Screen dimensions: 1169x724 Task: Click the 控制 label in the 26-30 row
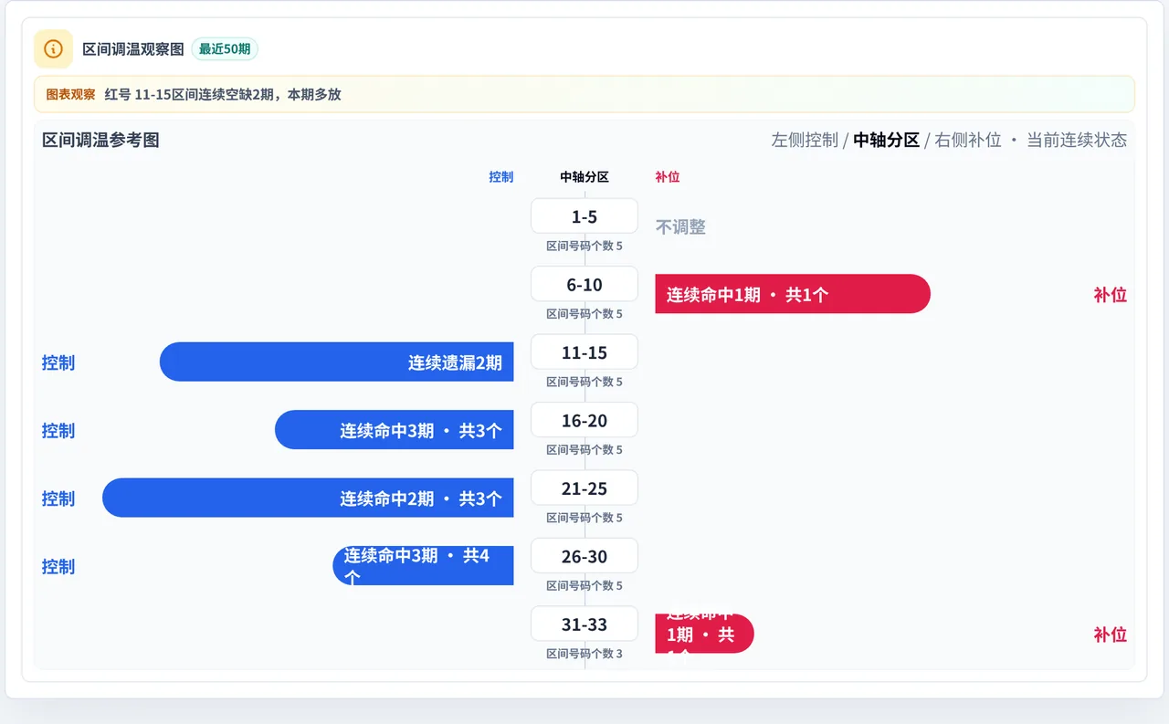(58, 566)
